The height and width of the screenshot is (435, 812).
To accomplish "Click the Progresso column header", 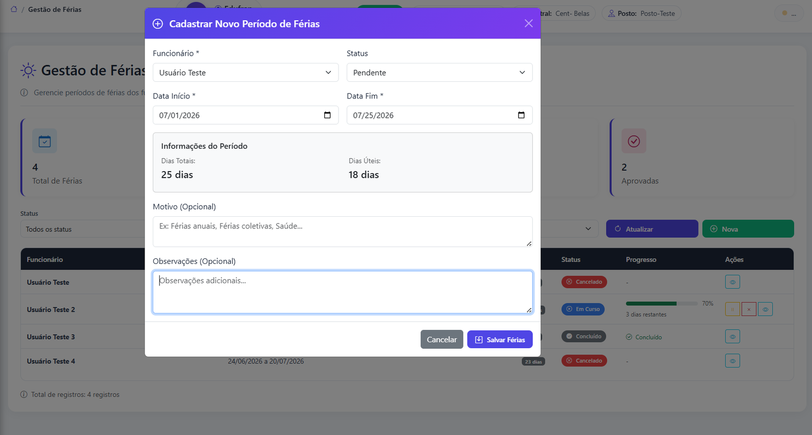I will tap(641, 259).
